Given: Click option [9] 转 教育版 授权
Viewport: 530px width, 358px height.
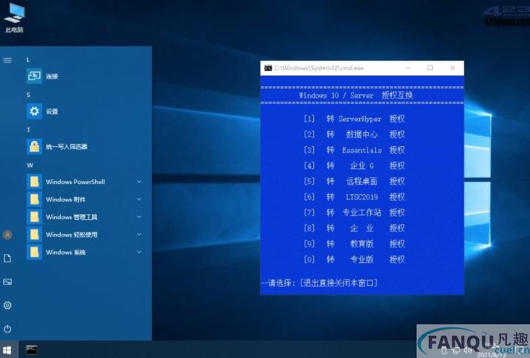Looking at the screenshot, I should [354, 243].
